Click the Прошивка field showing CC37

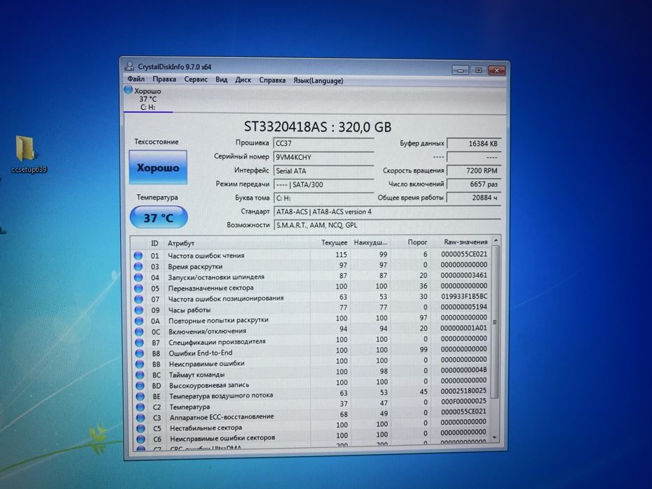pos(324,143)
